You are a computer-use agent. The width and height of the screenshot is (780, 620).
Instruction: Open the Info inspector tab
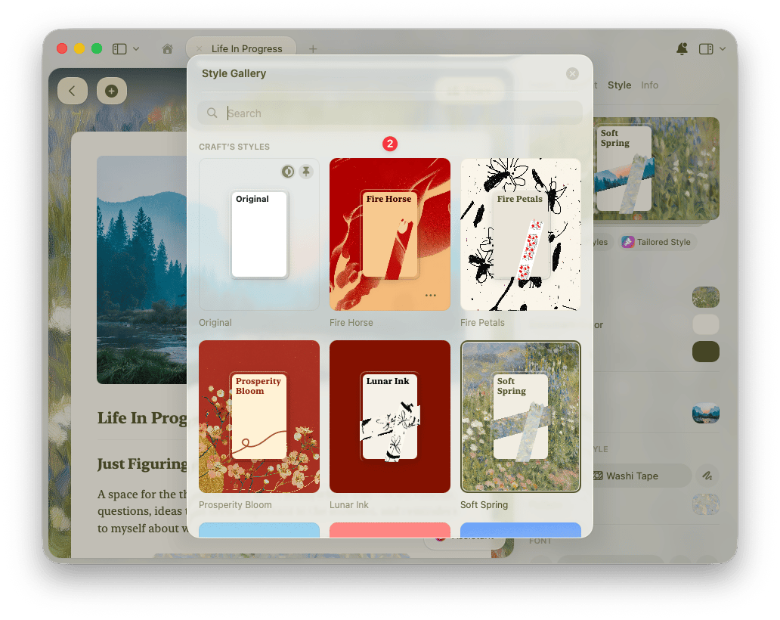pos(649,85)
